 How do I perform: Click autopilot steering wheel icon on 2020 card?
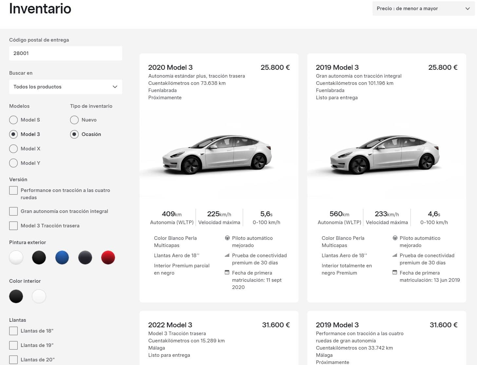pyautogui.click(x=227, y=238)
